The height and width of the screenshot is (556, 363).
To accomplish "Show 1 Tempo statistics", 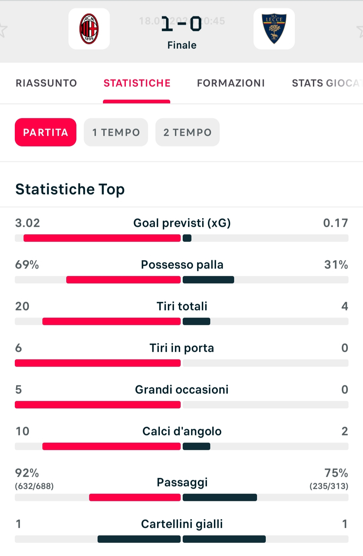I will (116, 132).
